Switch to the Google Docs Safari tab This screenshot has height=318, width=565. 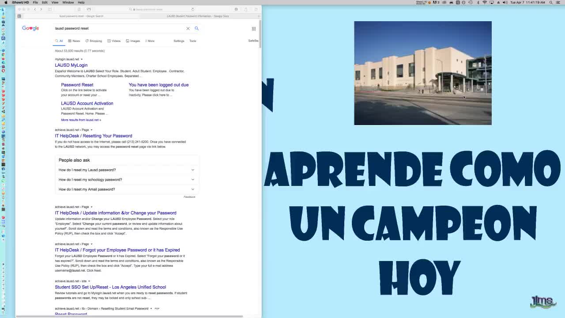(198, 16)
